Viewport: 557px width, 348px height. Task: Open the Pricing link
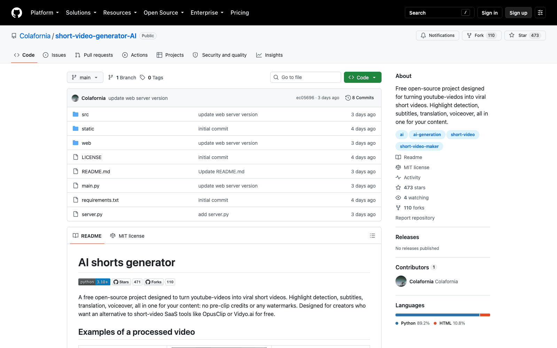click(x=240, y=13)
